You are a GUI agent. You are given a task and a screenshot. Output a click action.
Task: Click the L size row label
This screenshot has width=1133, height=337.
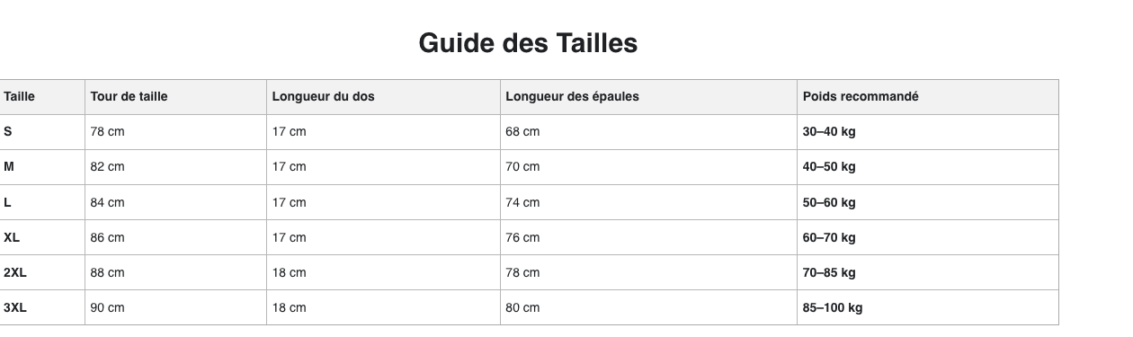pyautogui.click(x=41, y=202)
